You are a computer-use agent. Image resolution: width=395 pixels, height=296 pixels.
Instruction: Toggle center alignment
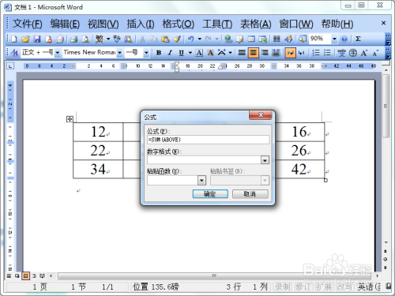click(253, 53)
